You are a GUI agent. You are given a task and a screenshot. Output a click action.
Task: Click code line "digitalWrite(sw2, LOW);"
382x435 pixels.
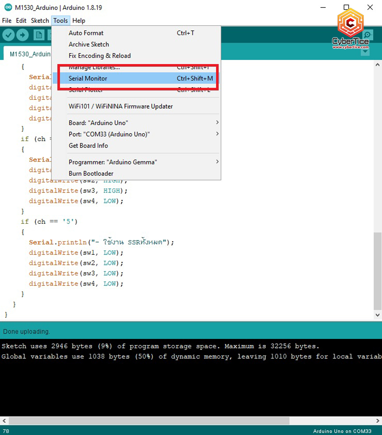[x=76, y=263]
